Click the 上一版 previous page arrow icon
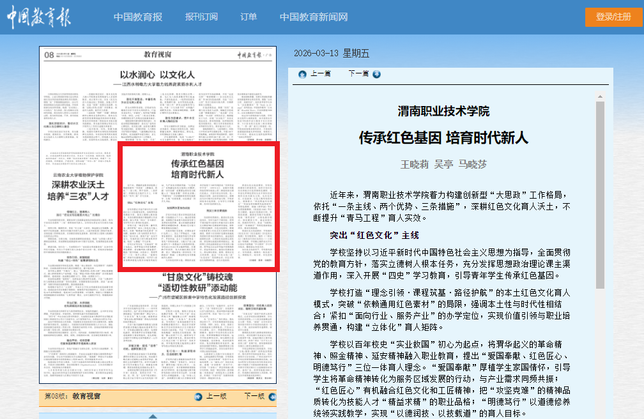Screen dimensions: 644x419 tap(198, 397)
